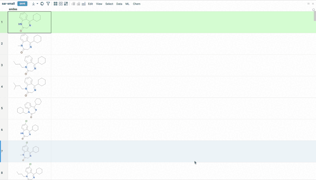Click the column width icon

click(x=78, y=4)
